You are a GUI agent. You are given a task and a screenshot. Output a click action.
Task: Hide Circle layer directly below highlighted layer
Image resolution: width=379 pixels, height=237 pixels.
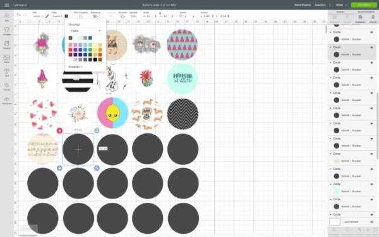tap(372, 63)
